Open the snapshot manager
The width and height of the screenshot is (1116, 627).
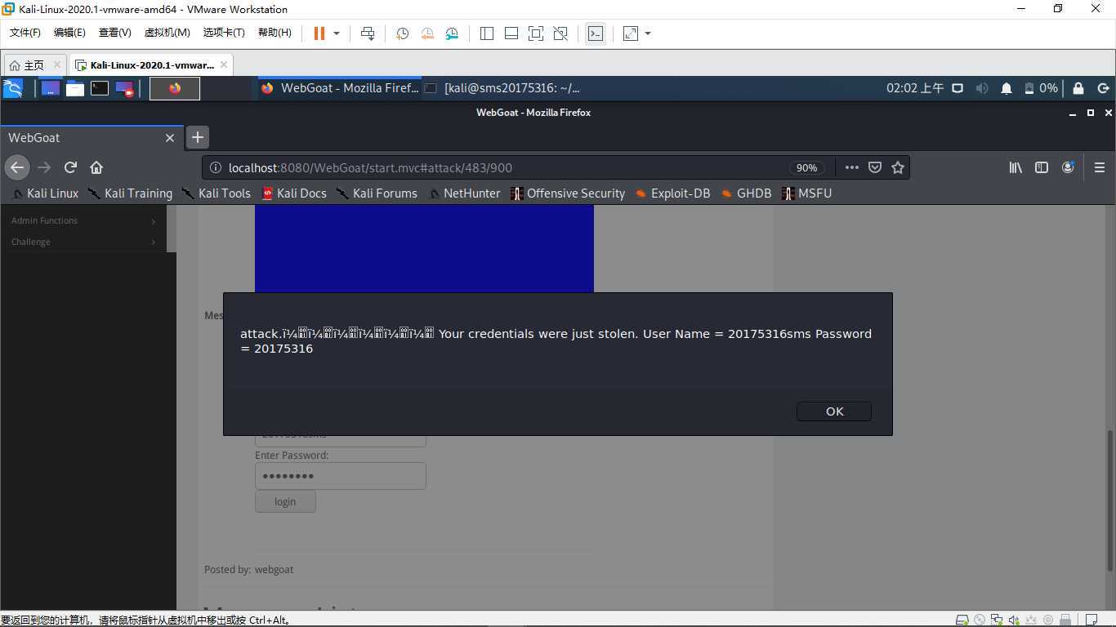[x=453, y=33]
